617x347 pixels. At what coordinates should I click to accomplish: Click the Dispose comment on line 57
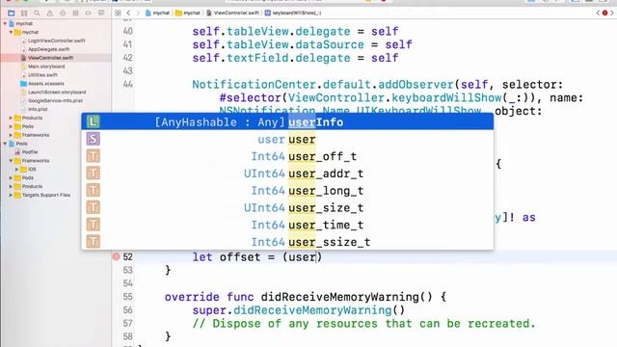pyautogui.click(x=363, y=324)
